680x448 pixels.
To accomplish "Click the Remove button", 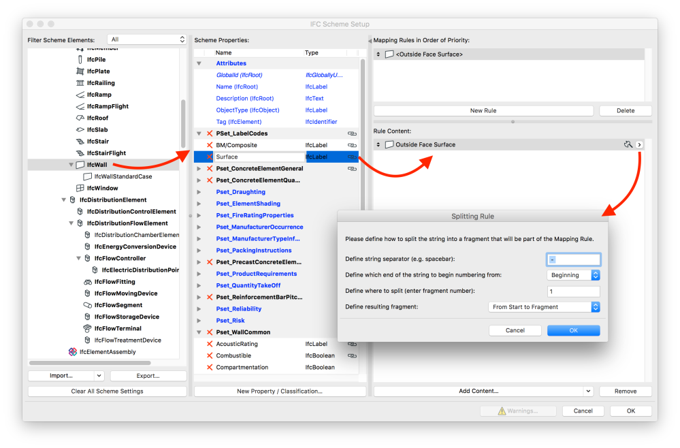I will tap(626, 391).
